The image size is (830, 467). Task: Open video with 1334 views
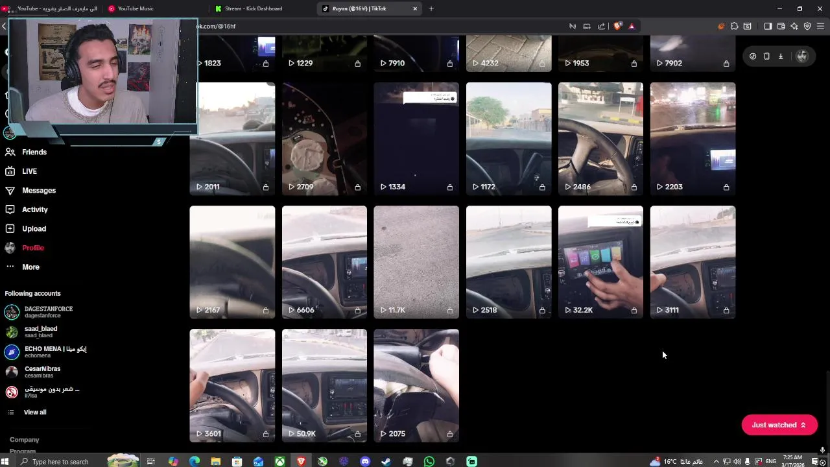click(416, 139)
